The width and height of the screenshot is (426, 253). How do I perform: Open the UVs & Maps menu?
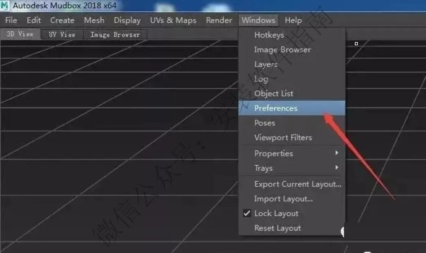(173, 20)
